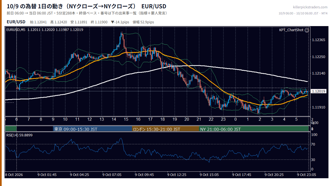Click the 8 Oct 2026 date label

coord(14,175)
